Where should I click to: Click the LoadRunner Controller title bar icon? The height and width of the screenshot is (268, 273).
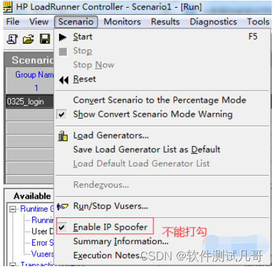coord(8,6)
